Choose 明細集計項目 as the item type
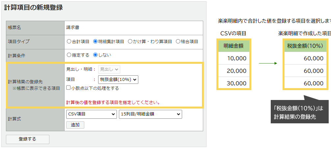This screenshot has height=148, width=331. pos(96,41)
